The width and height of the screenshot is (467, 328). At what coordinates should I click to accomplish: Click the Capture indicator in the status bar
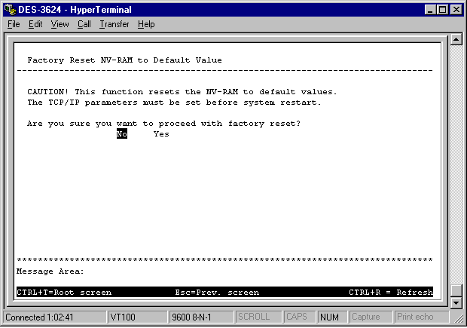tap(369, 317)
